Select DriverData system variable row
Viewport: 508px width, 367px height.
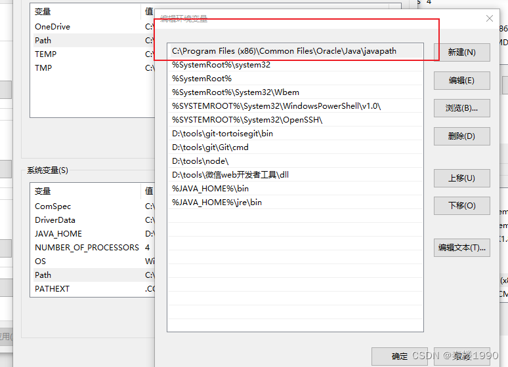[93, 220]
